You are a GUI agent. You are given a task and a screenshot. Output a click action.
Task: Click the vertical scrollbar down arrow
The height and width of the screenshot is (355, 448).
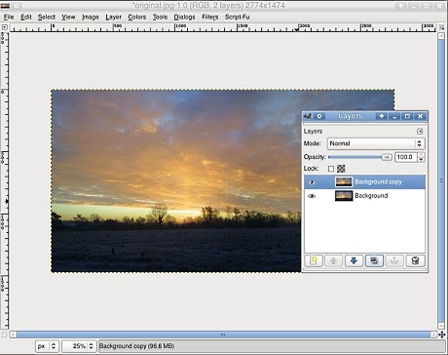point(441,326)
